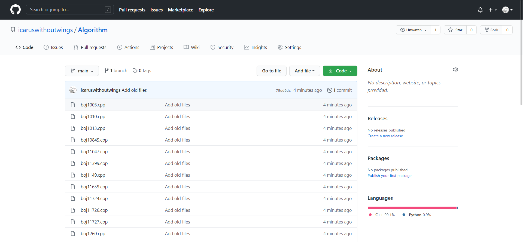
Task: Click the fork count of 0
Action: pos(507,30)
